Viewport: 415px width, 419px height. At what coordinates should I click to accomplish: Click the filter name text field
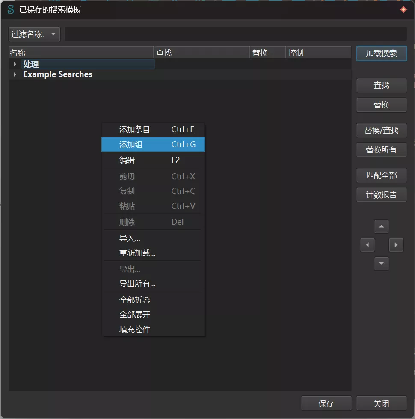click(235, 34)
